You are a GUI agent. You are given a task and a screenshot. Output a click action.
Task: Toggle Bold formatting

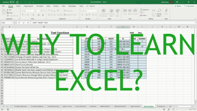click(22, 15)
